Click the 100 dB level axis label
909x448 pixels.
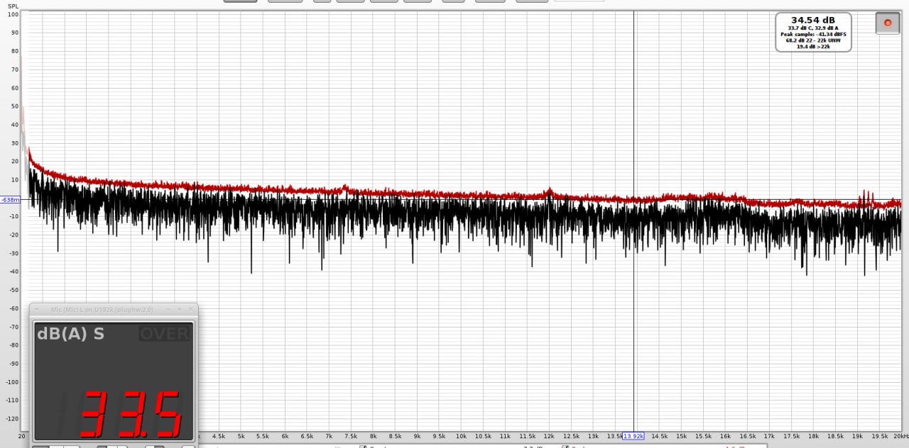pyautogui.click(x=13, y=14)
